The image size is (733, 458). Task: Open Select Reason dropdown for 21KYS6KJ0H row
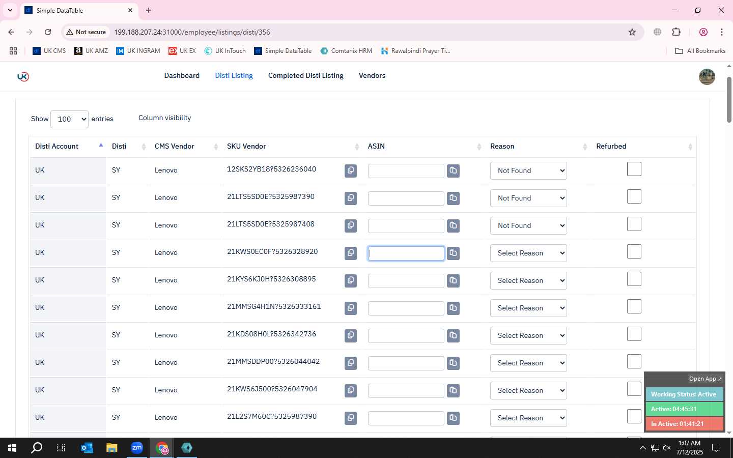coord(528,281)
